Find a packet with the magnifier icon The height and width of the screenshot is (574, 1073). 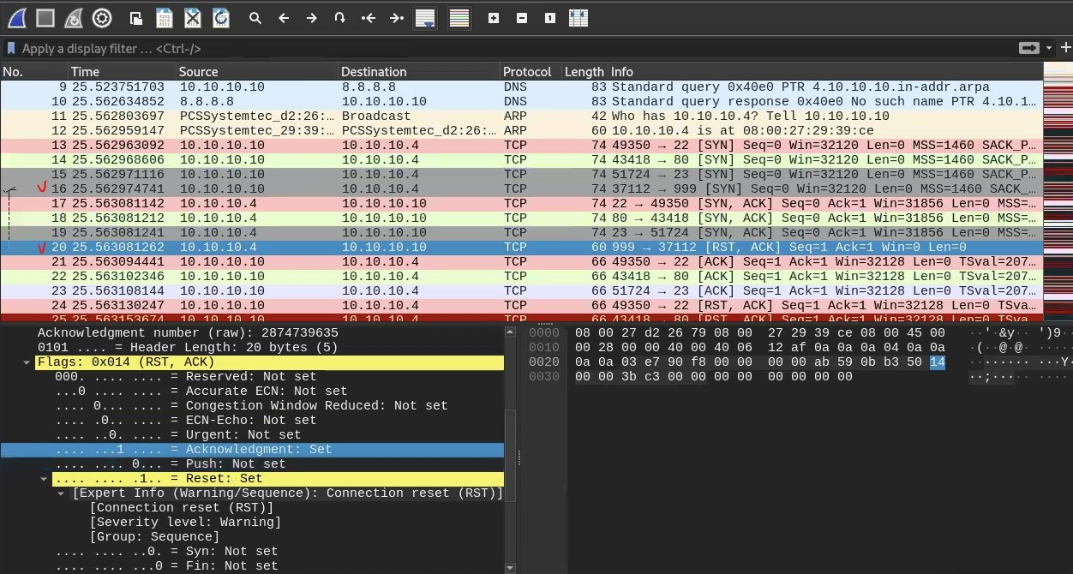click(255, 17)
